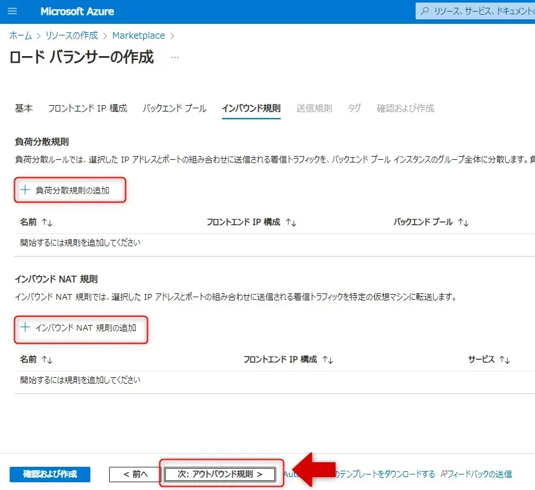Open the ホーム breadcrumb link
This screenshot has width=535, height=490.
[x=21, y=35]
